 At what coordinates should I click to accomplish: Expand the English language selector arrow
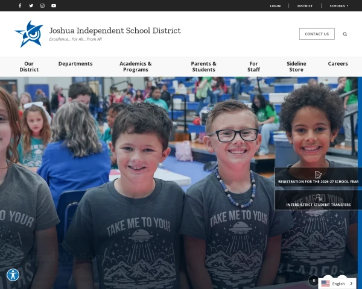click(x=351, y=284)
